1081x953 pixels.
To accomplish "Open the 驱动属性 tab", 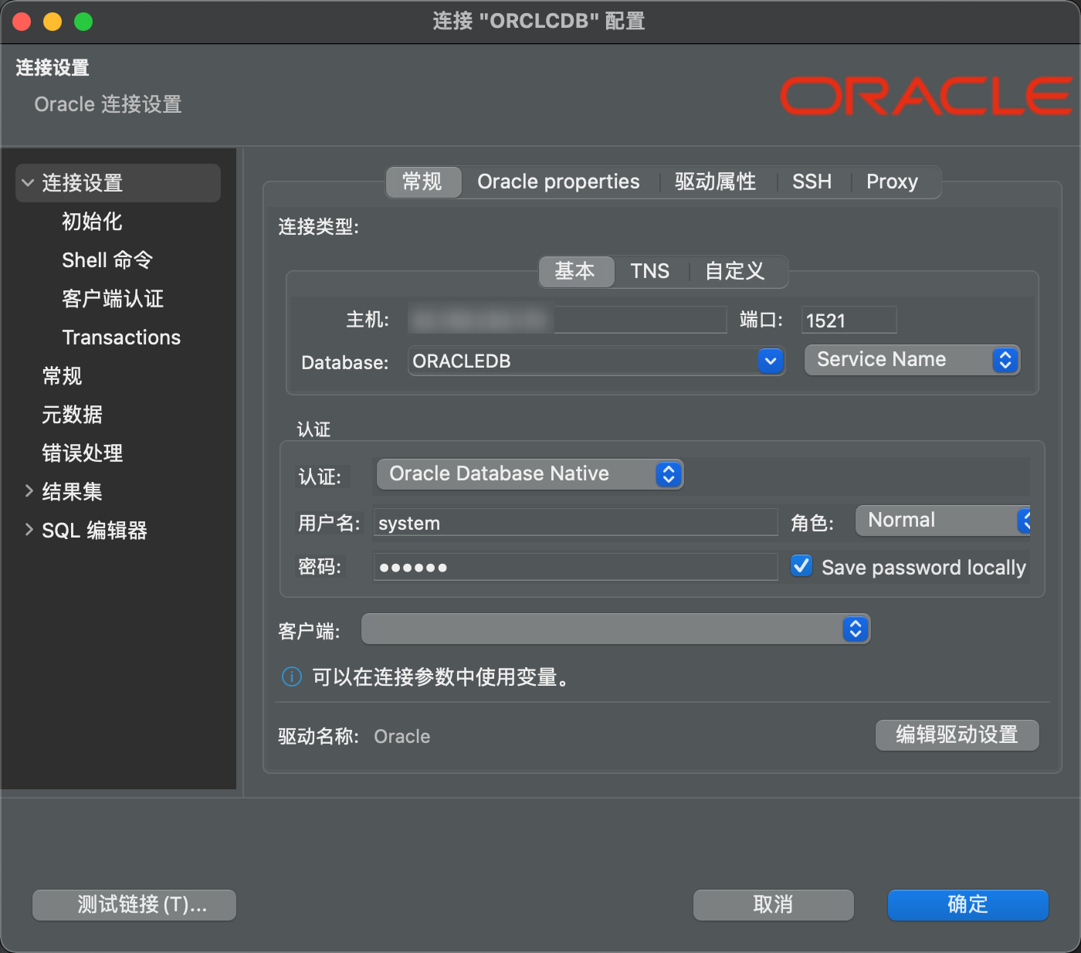I will (716, 182).
